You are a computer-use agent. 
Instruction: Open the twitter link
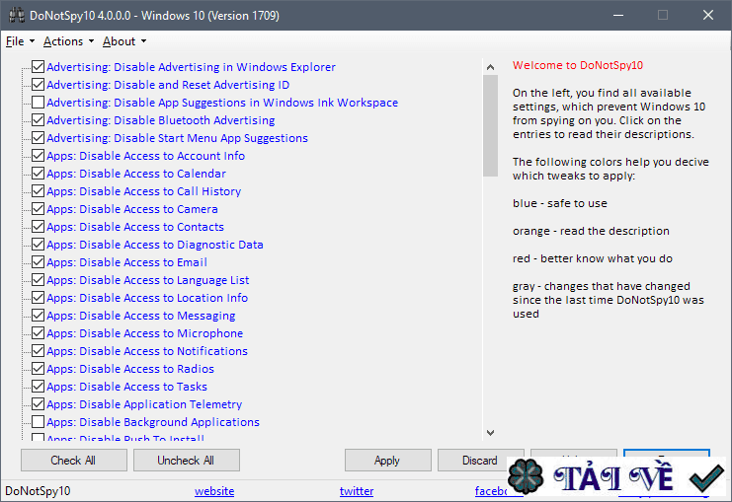click(x=357, y=491)
